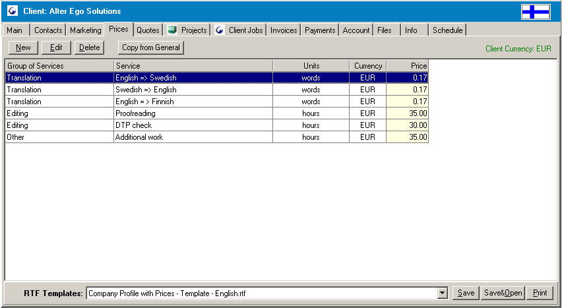Click the Units column header
562x308 pixels.
(311, 66)
